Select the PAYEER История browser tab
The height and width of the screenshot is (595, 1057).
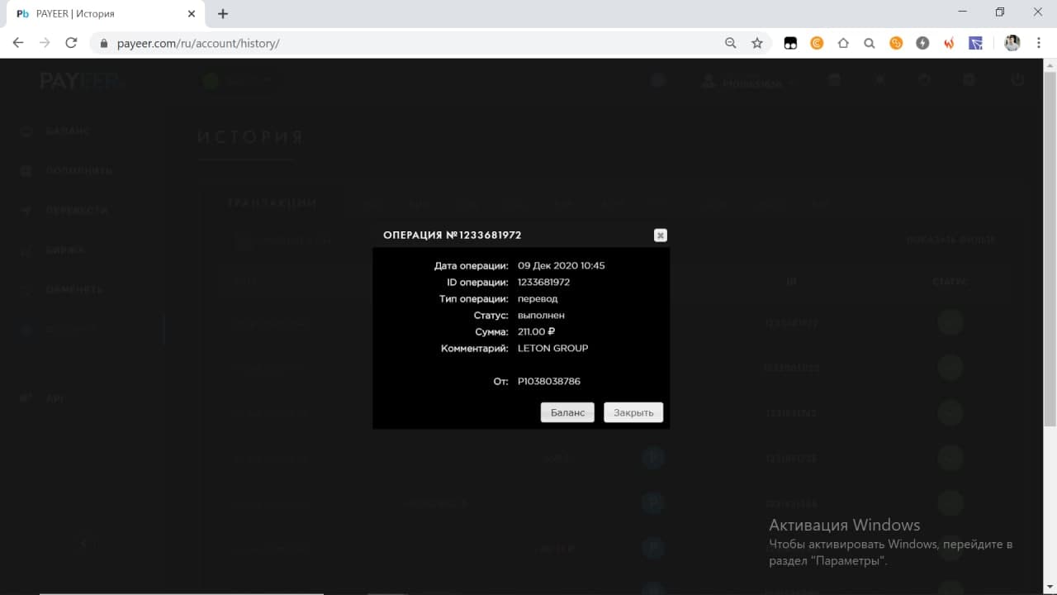coord(99,14)
